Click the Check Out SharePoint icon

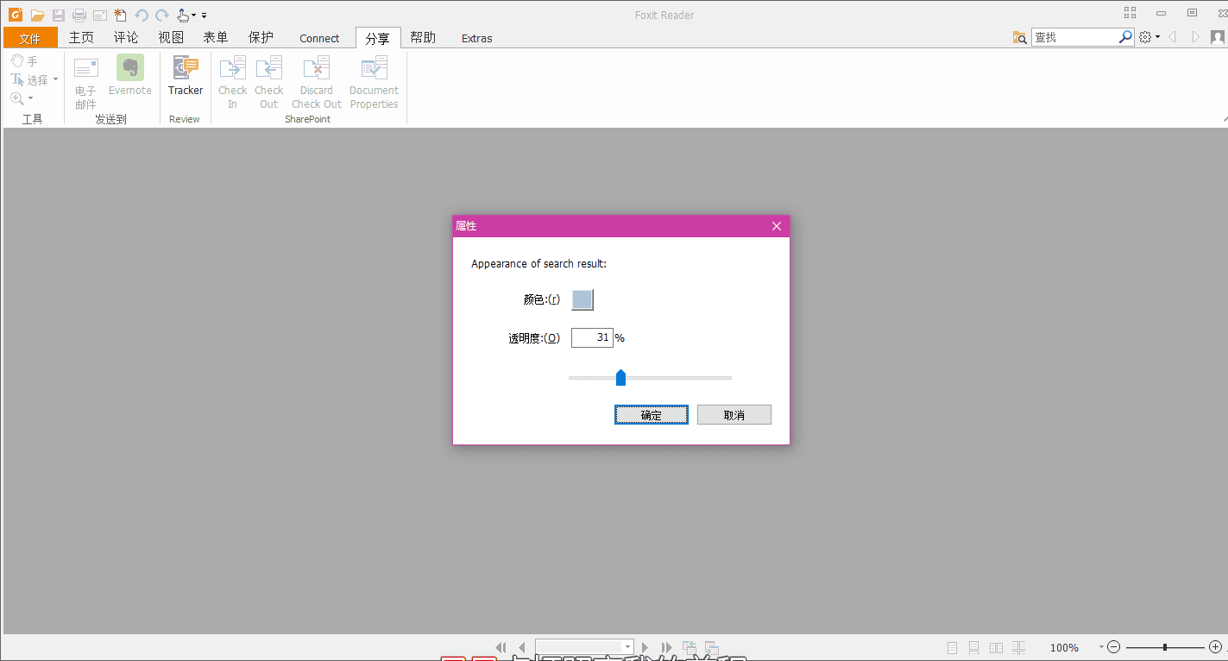click(268, 82)
